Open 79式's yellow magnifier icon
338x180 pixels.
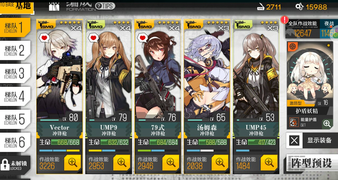tap(171, 162)
